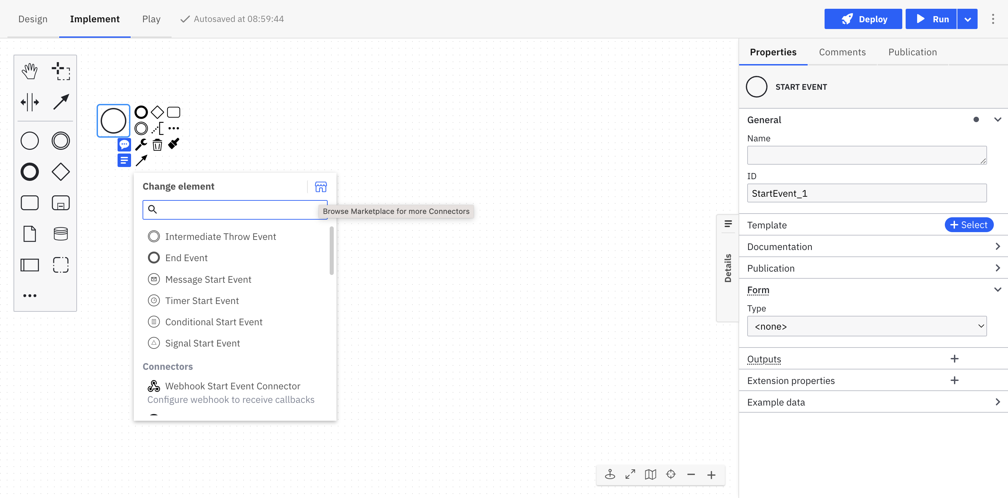Switch to the Comments tab

(x=842, y=51)
